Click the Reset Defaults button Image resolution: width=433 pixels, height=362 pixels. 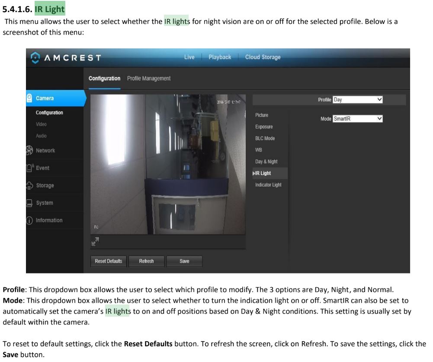(109, 261)
